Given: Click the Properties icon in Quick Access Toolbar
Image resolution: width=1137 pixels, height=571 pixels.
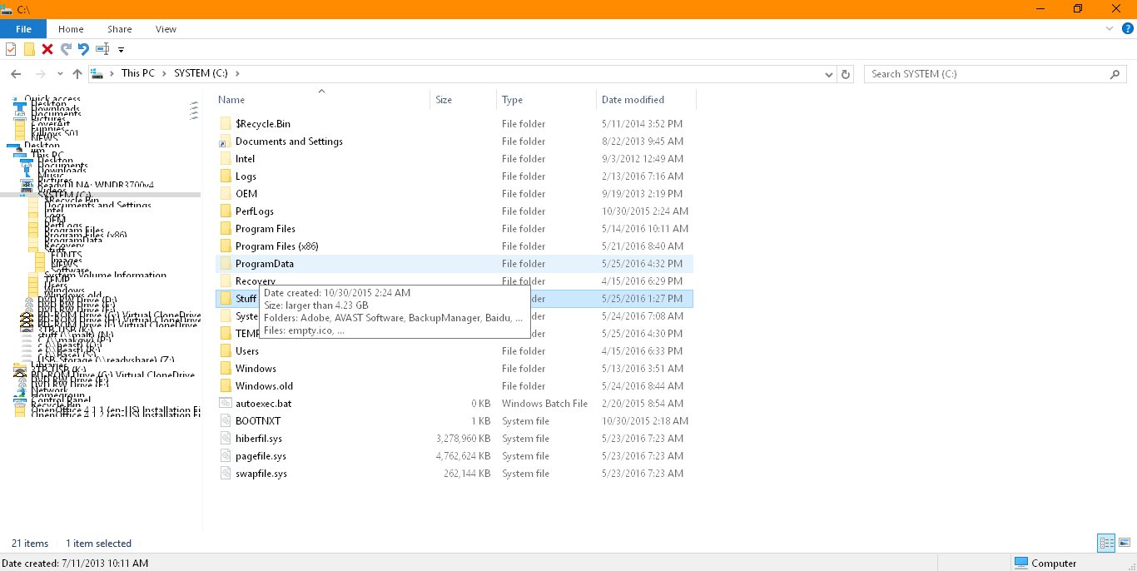Looking at the screenshot, I should 11,49.
